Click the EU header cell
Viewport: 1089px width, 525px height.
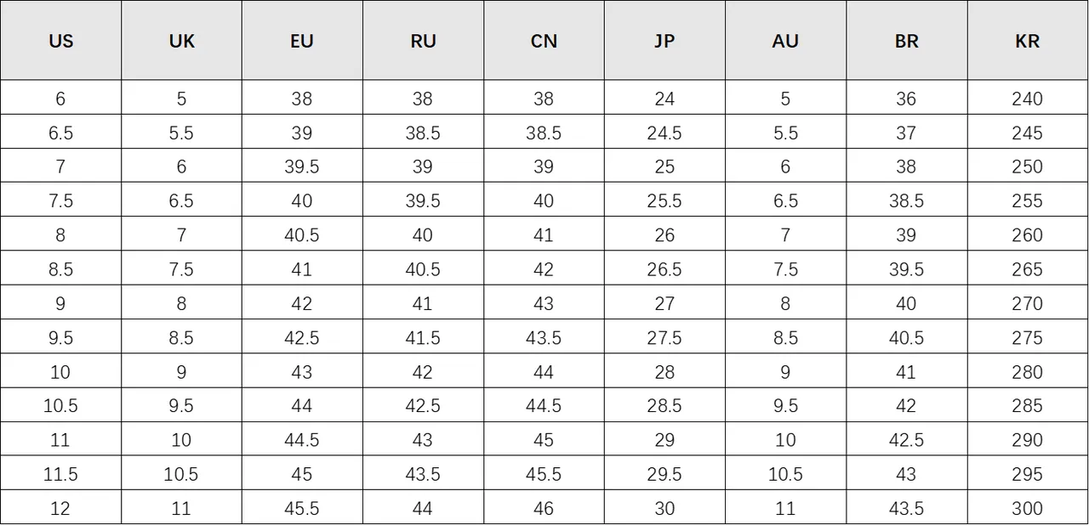(302, 41)
